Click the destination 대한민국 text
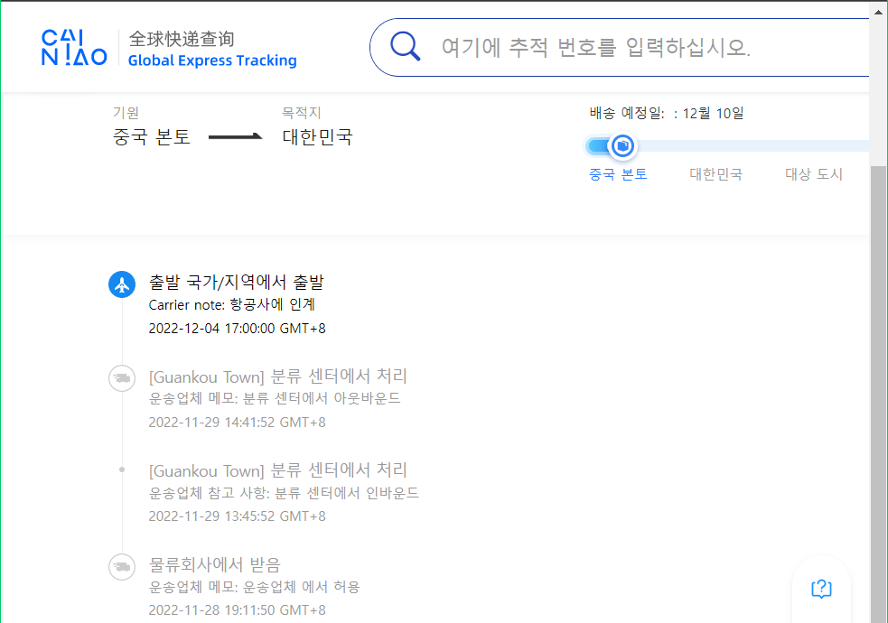 [318, 137]
